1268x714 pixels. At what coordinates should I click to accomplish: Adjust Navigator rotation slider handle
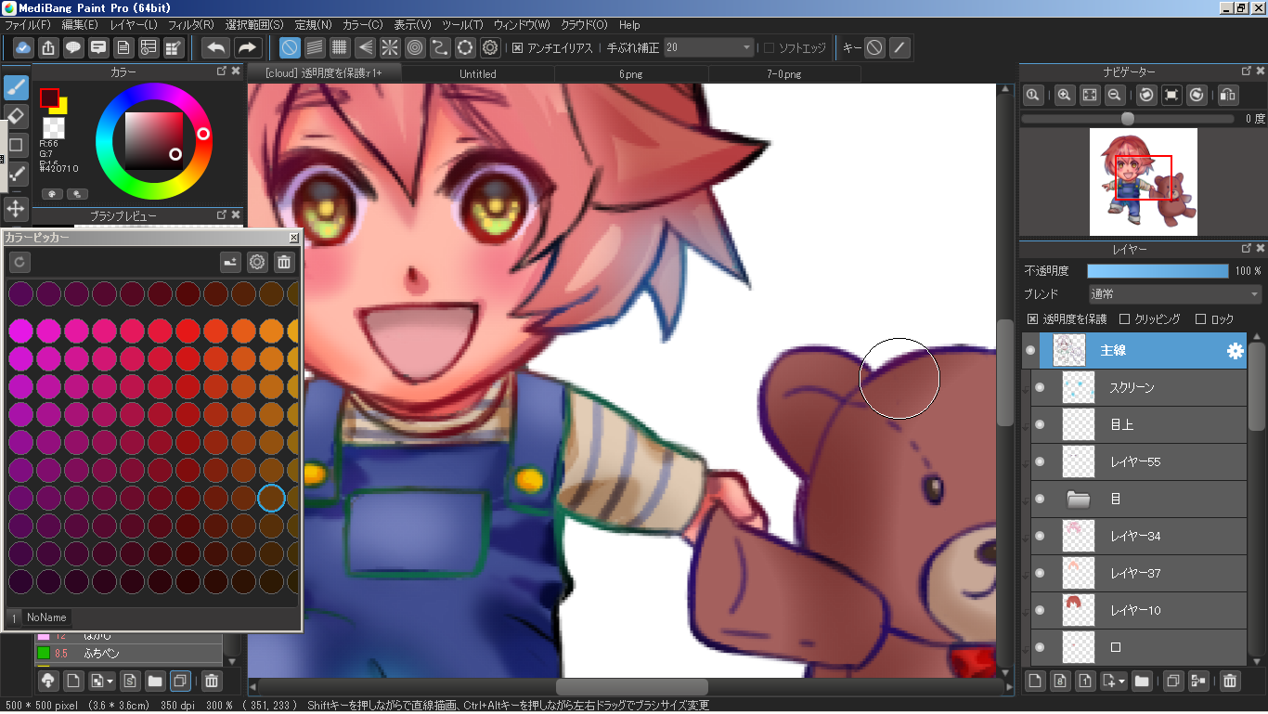1127,119
